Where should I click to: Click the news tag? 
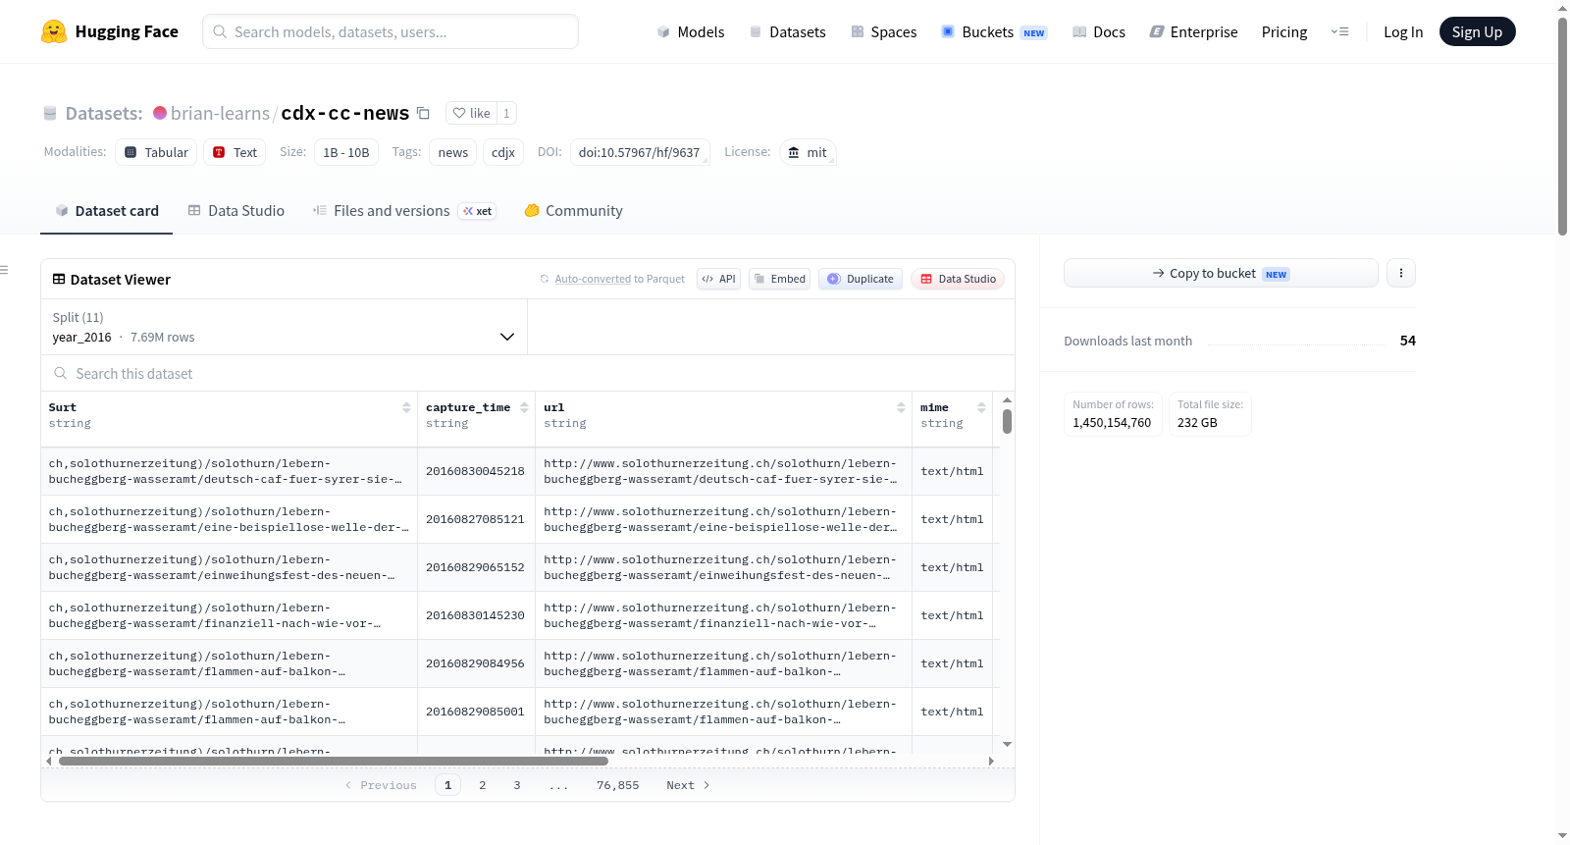point(453,152)
